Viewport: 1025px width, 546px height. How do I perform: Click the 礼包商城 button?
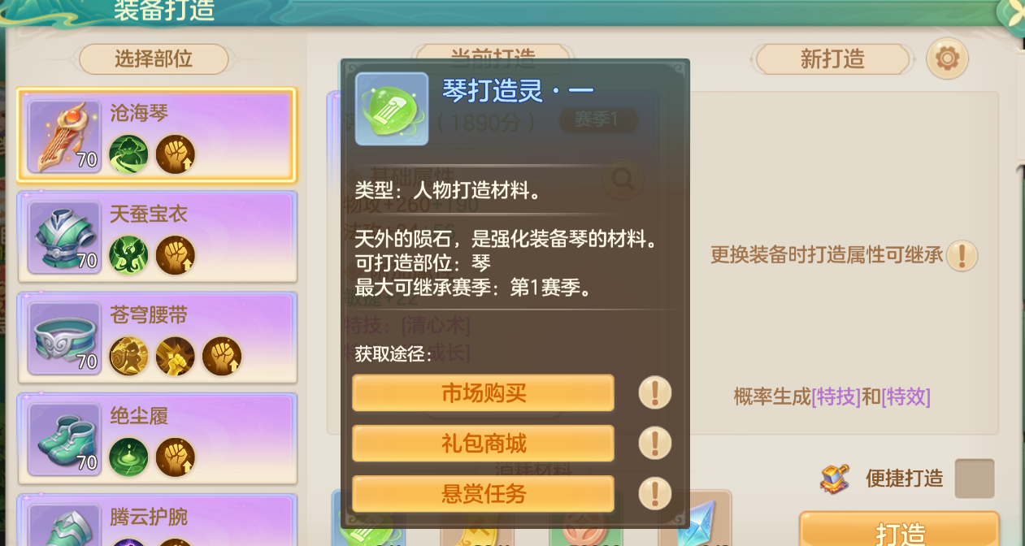tap(483, 444)
